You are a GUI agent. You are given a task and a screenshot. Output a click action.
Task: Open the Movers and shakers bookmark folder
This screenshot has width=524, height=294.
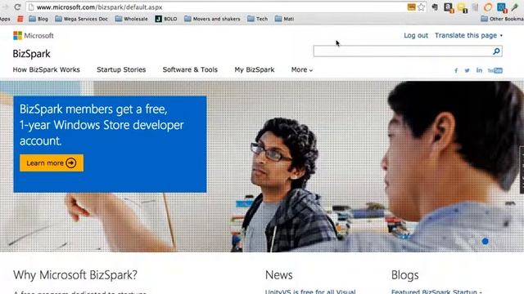[212, 19]
